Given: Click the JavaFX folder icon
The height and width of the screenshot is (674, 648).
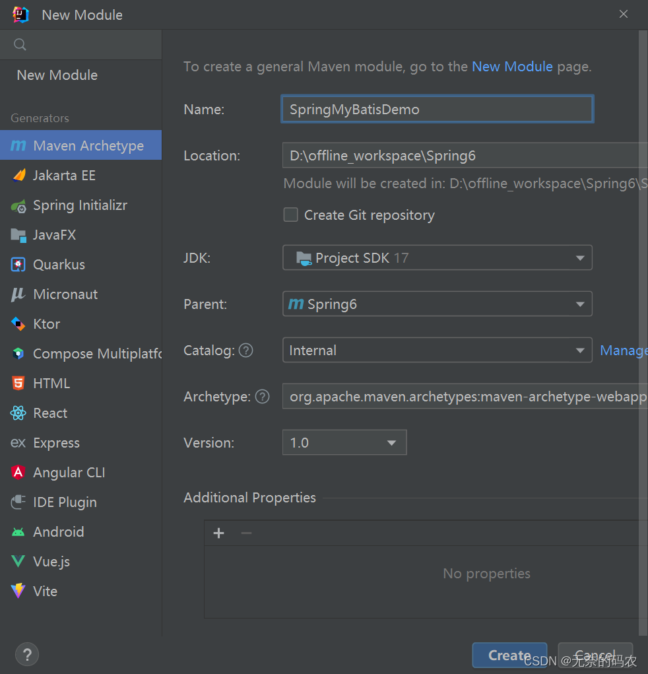Looking at the screenshot, I should [x=18, y=235].
